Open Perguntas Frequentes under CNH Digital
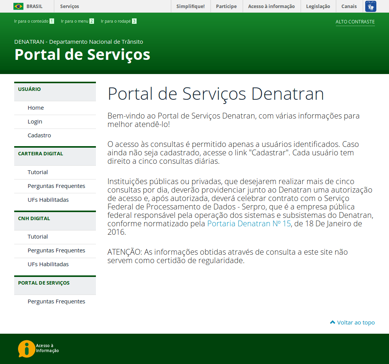Screen dimensions: 389x364 point(56,250)
